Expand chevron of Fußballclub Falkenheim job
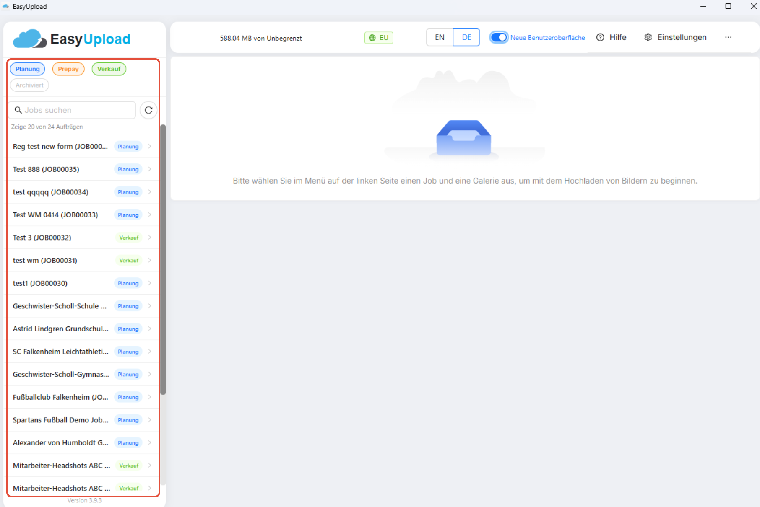 click(x=150, y=397)
